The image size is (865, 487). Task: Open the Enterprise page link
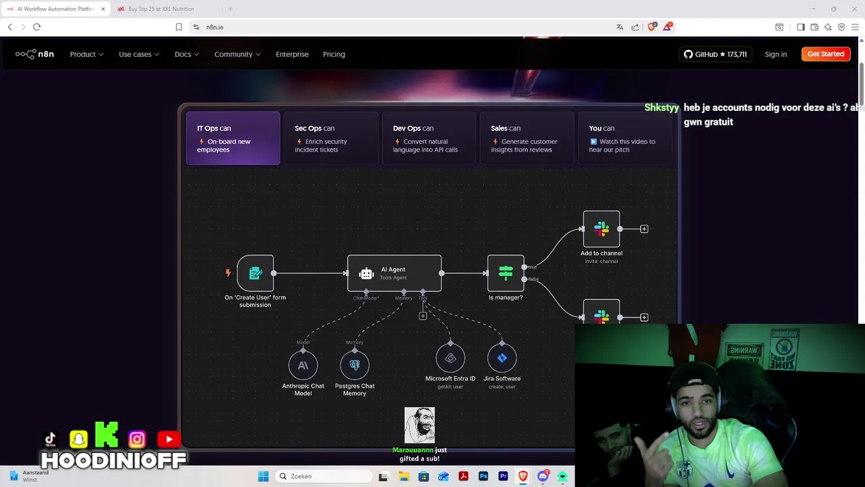point(292,54)
